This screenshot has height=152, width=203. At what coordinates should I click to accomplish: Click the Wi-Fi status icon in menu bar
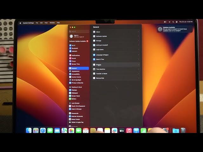click(169, 22)
